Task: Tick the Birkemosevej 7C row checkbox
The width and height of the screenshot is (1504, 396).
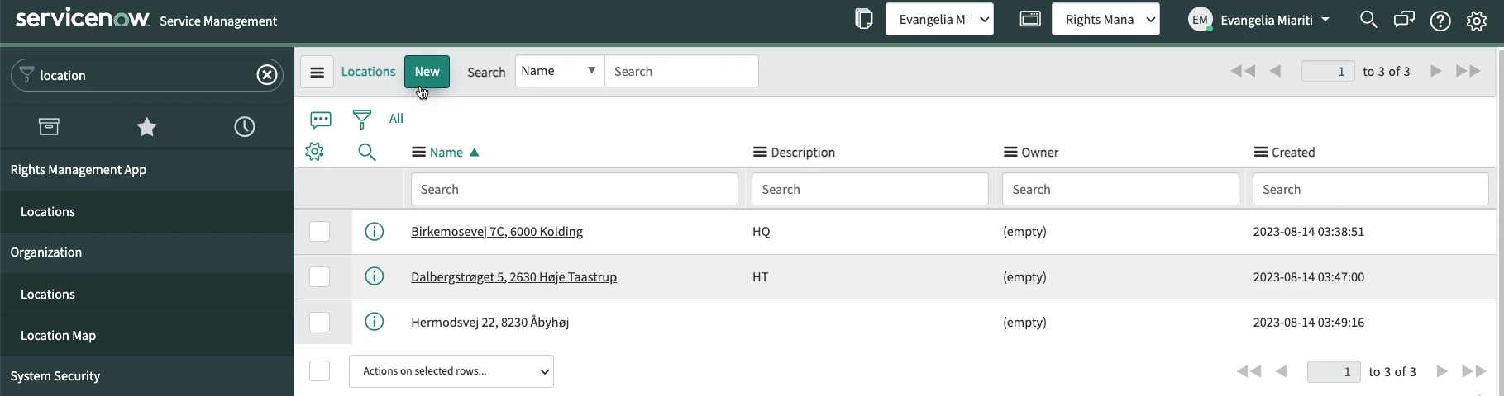Action: click(x=319, y=232)
